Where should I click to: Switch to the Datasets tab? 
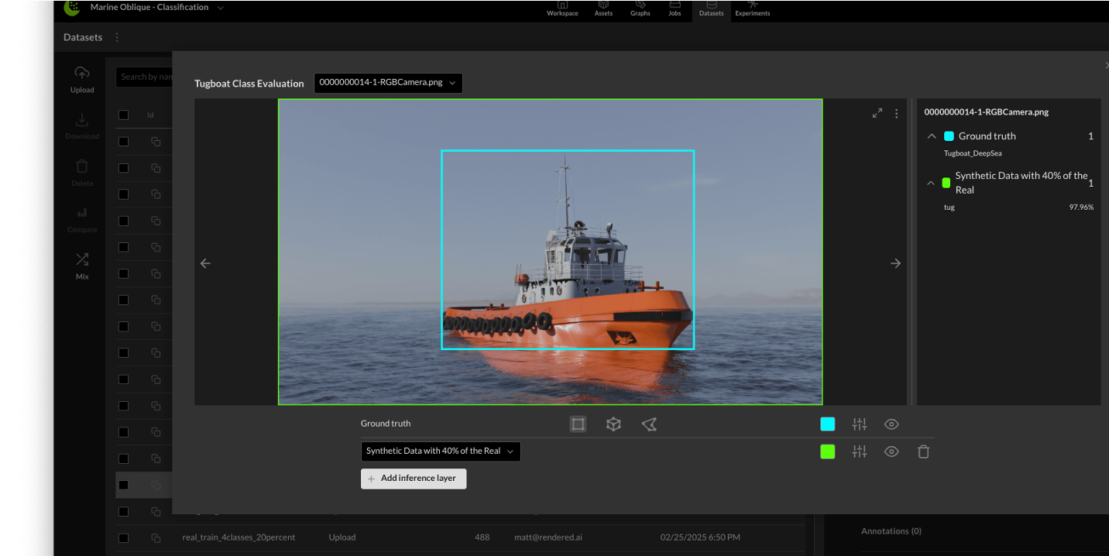[710, 9]
